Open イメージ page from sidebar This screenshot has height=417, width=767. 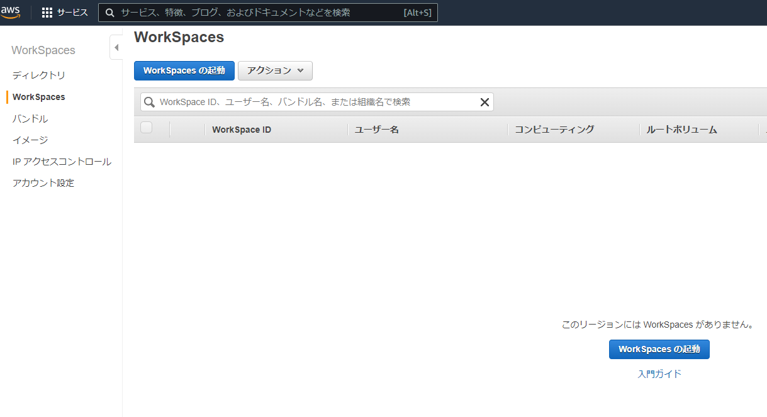(30, 140)
